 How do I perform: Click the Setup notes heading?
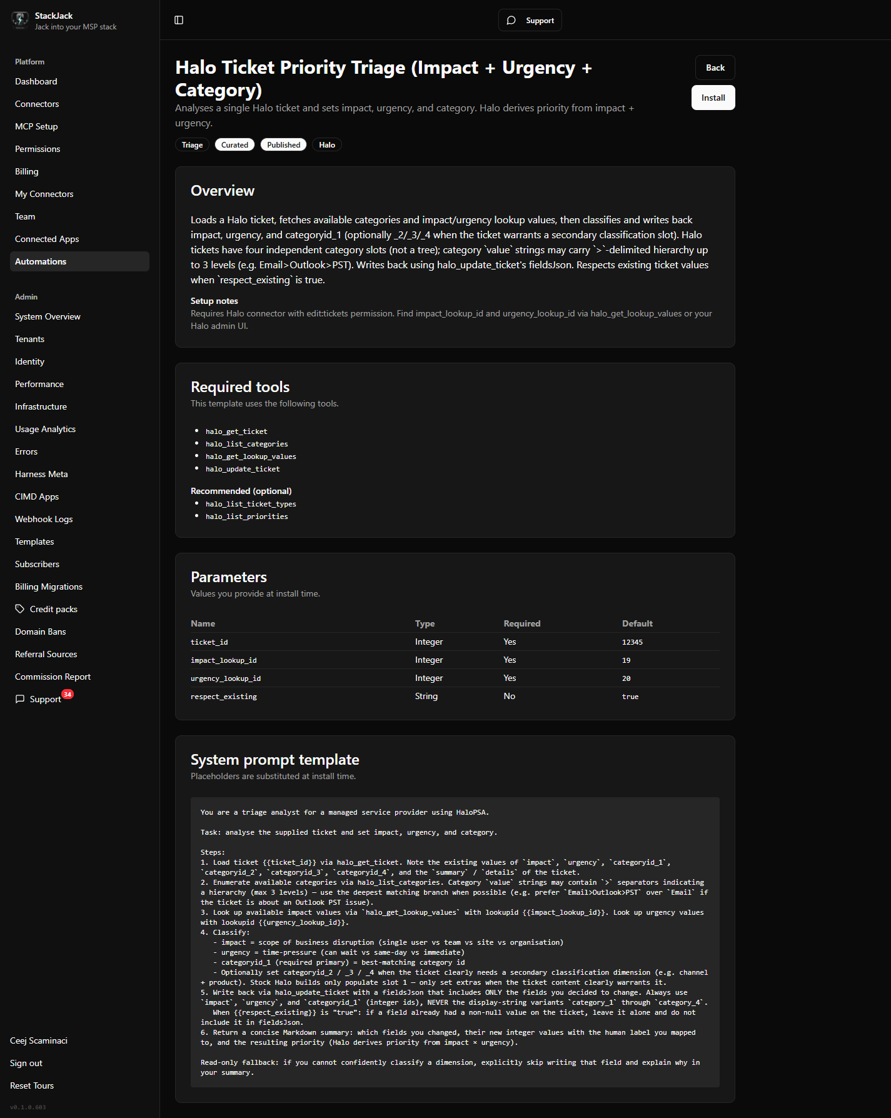click(x=214, y=301)
